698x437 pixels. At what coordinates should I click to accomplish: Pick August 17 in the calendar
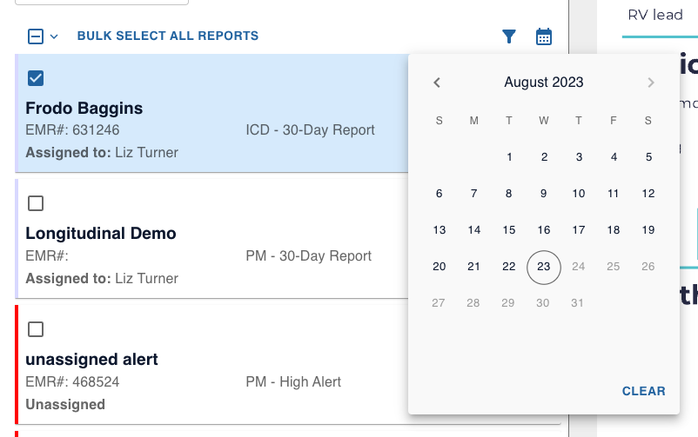579,230
